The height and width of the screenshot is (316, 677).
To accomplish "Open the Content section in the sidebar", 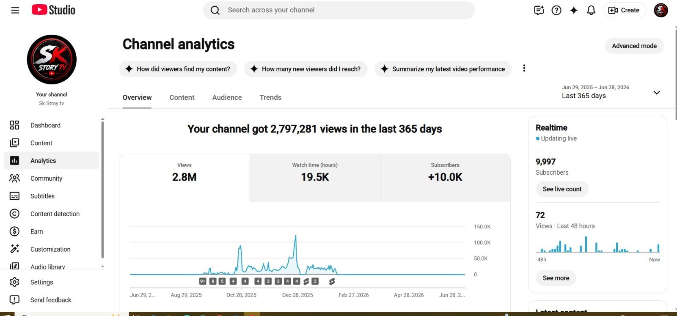I will [52, 143].
